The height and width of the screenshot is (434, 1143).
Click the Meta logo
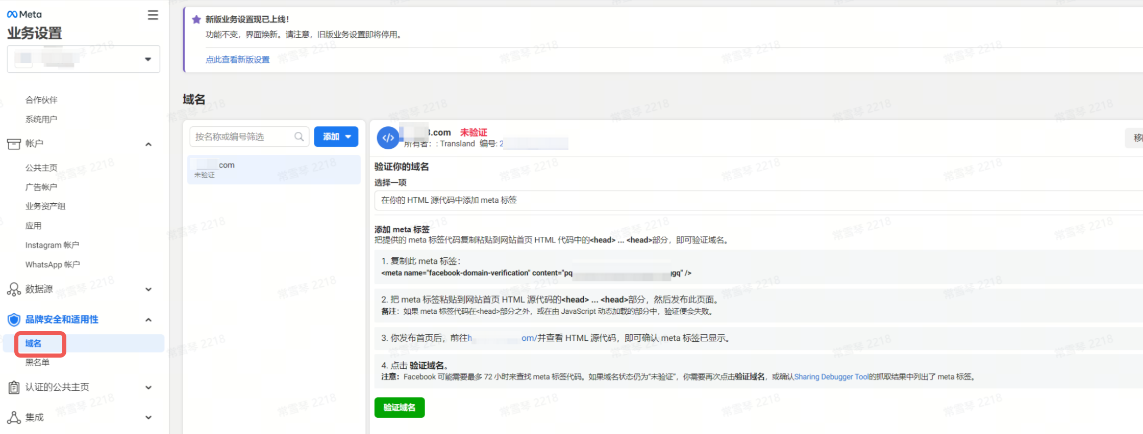tap(24, 14)
